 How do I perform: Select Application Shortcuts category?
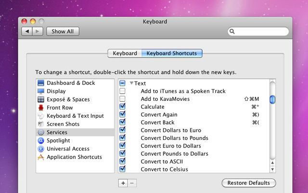click(x=74, y=157)
